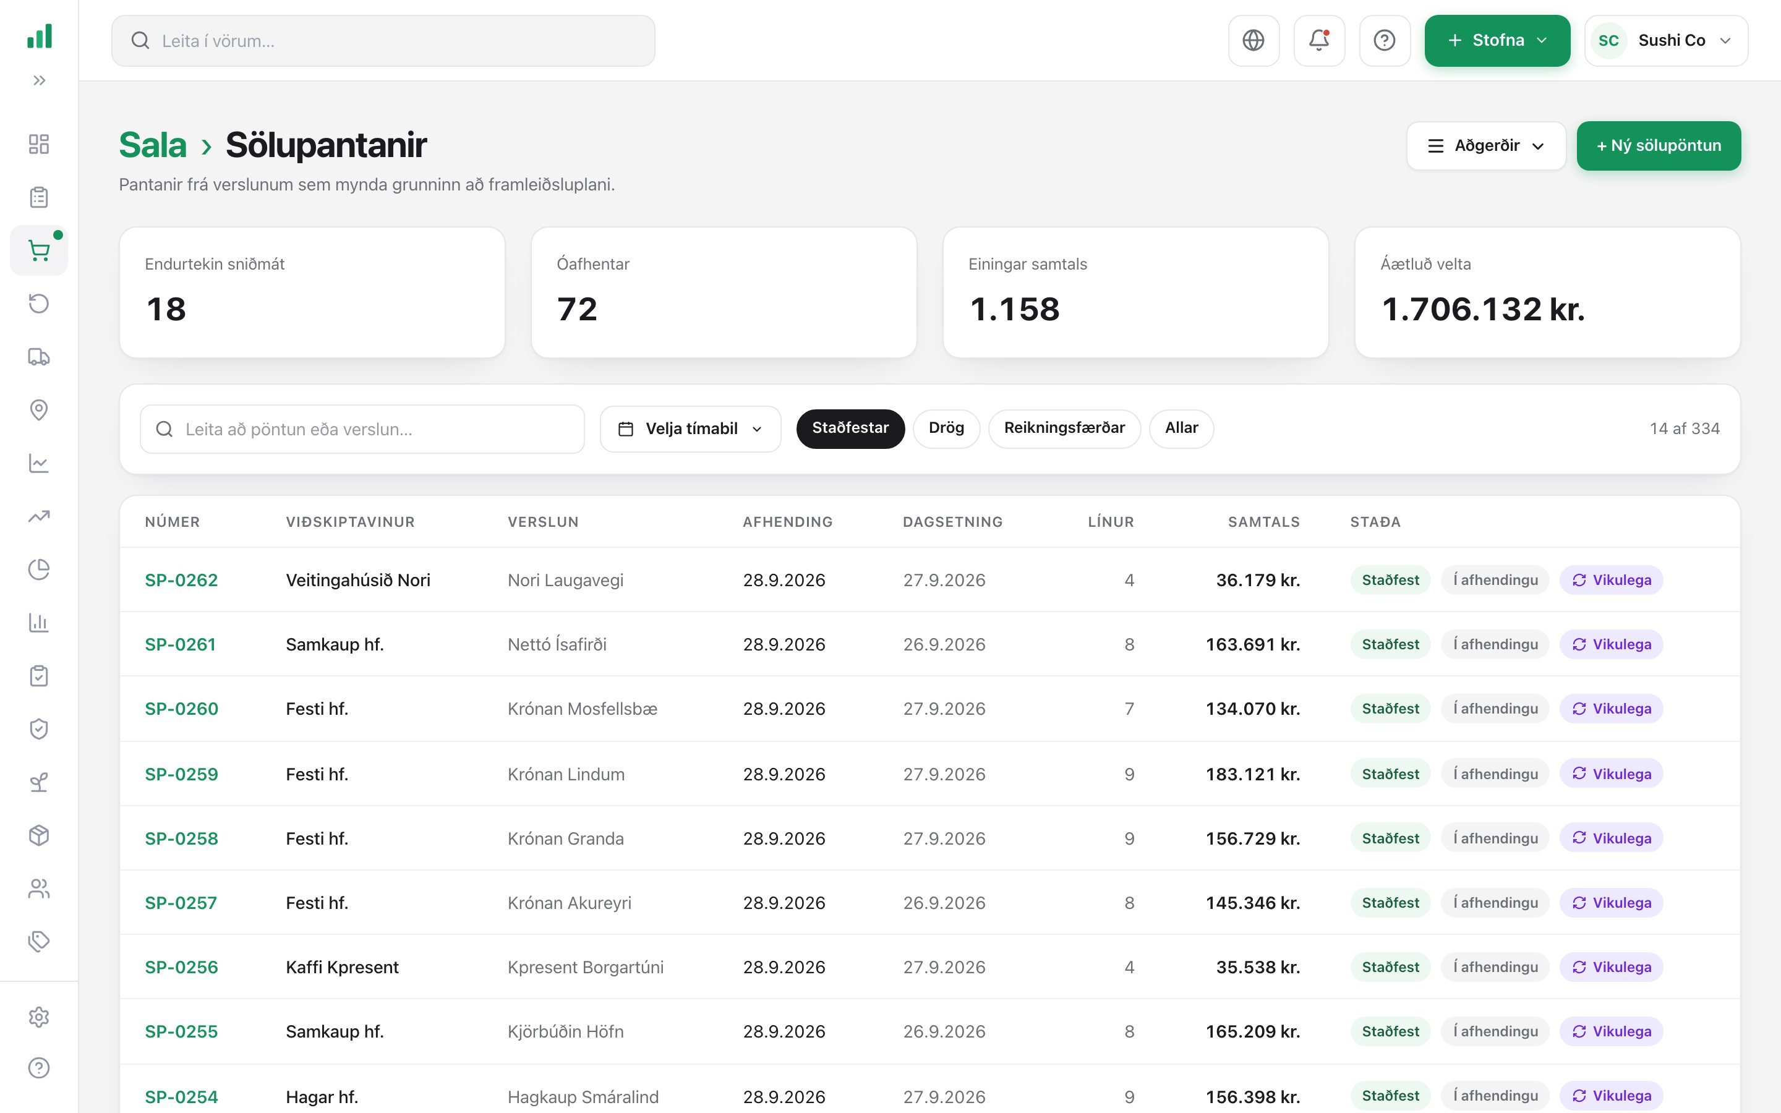Open notifications bell
The height and width of the screenshot is (1113, 1781).
click(1319, 40)
